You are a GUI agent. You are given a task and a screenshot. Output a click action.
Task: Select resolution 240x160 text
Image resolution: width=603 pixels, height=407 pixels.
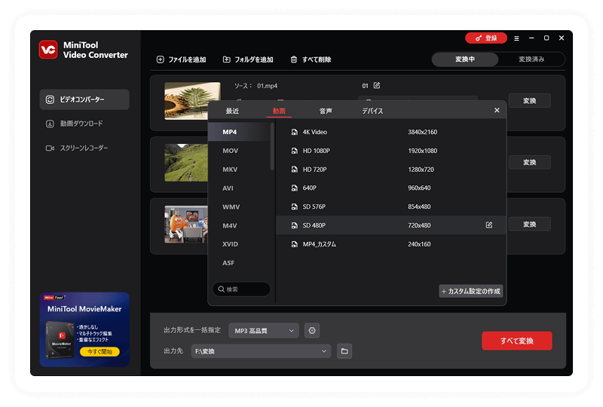pyautogui.click(x=419, y=244)
